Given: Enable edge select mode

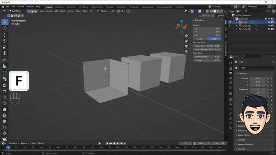Looking at the screenshot, I should (32, 11).
